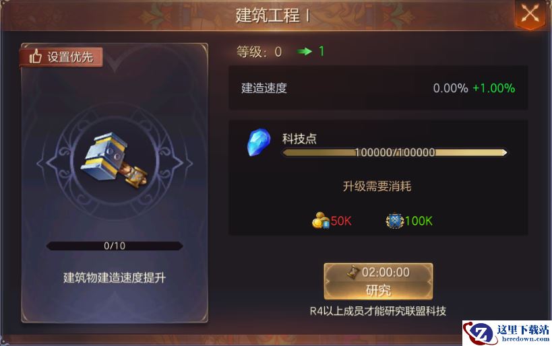Screen dimensions: 552x346
Task: Click the 50K gold cost amount
Action: pos(341,221)
